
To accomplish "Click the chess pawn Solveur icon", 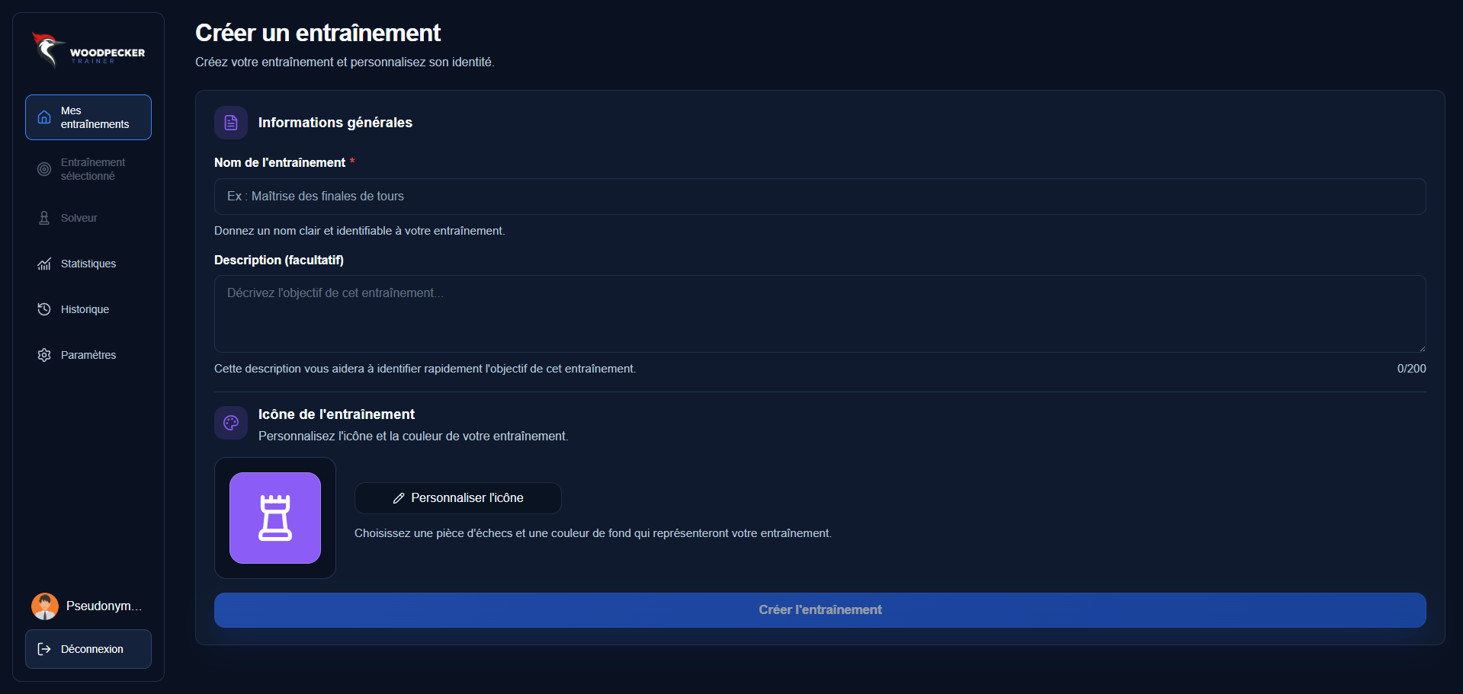I will click(44, 218).
